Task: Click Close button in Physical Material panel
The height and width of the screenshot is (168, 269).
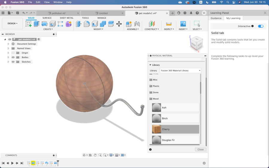Action: (200, 149)
